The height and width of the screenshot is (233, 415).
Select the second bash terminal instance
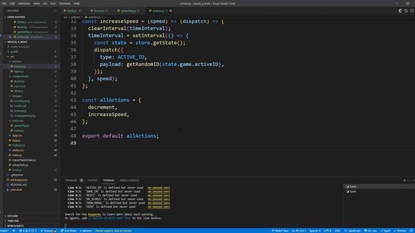click(379, 192)
